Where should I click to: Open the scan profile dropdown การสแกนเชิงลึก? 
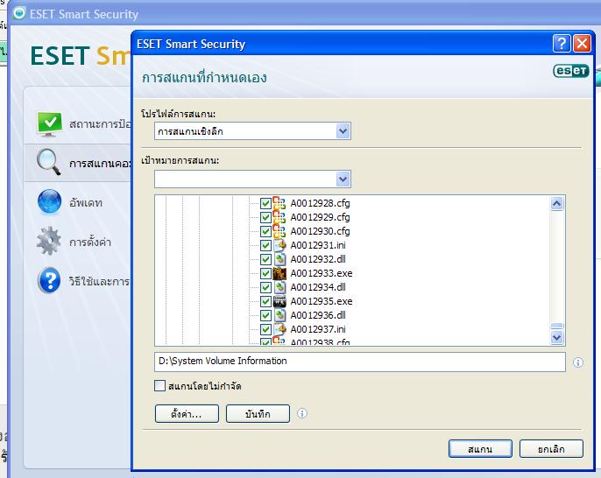pos(252,131)
